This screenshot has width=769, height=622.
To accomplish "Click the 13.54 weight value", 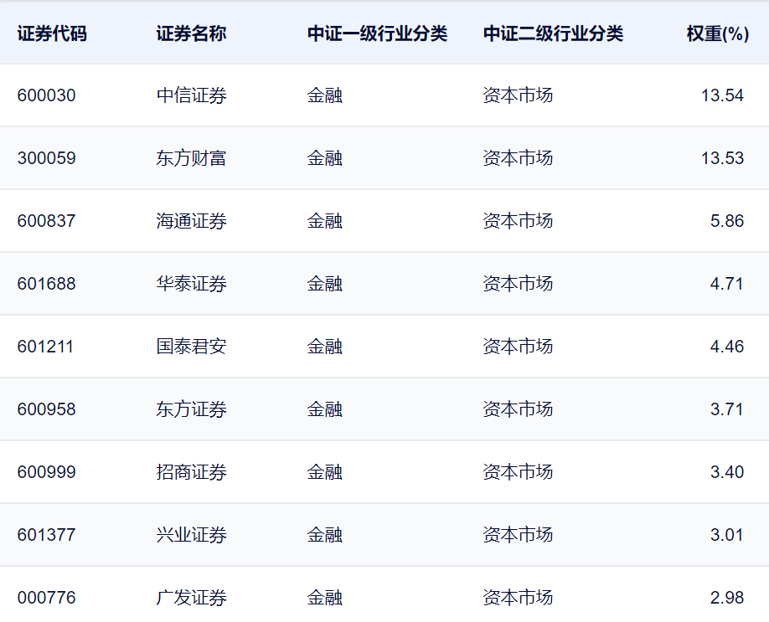I will pos(722,95).
